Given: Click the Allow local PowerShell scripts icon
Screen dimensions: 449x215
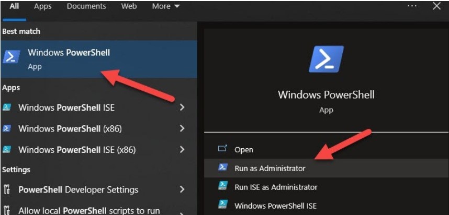Looking at the screenshot, I should tap(7, 211).
